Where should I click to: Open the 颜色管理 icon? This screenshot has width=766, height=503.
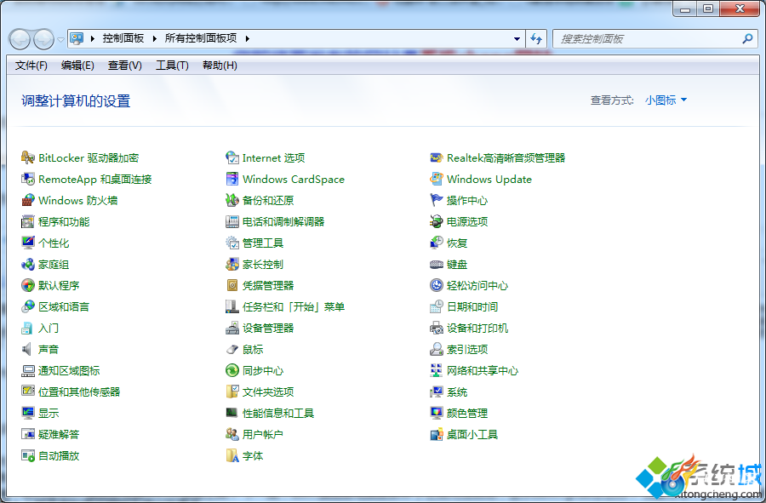(437, 413)
